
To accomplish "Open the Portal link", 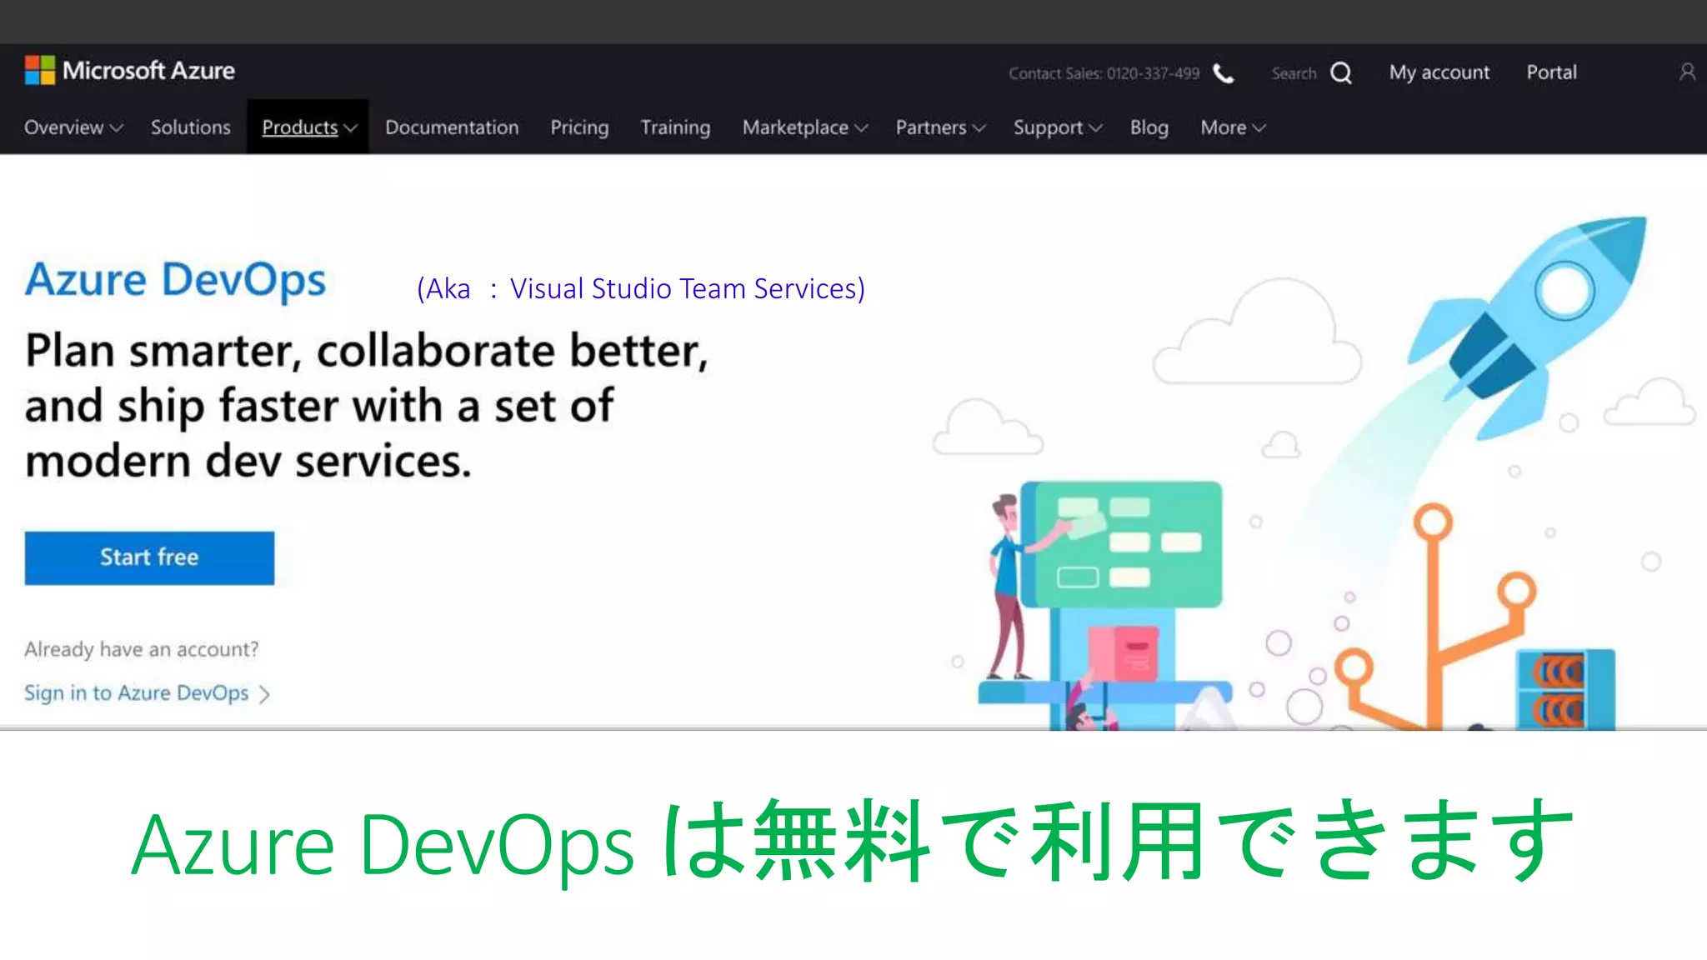I will coord(1552,72).
